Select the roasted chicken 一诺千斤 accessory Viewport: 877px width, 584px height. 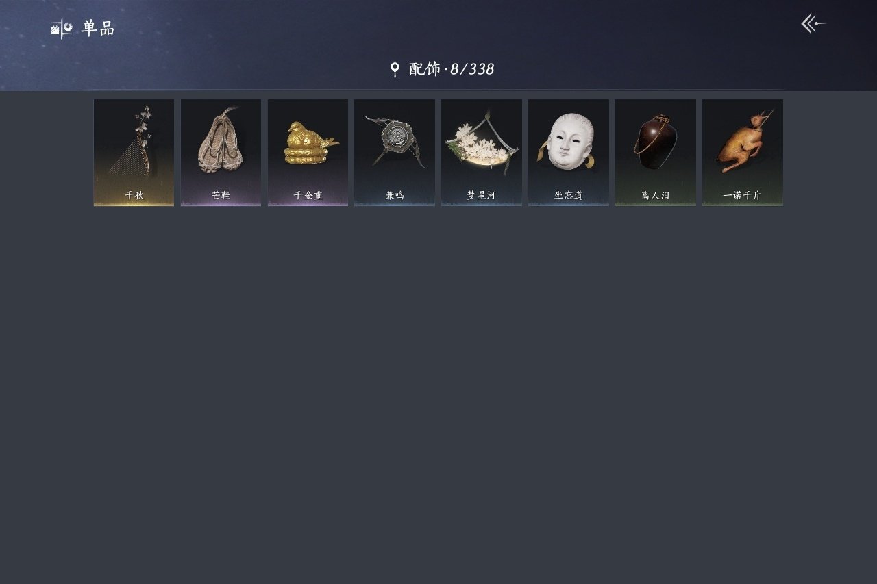tap(743, 153)
